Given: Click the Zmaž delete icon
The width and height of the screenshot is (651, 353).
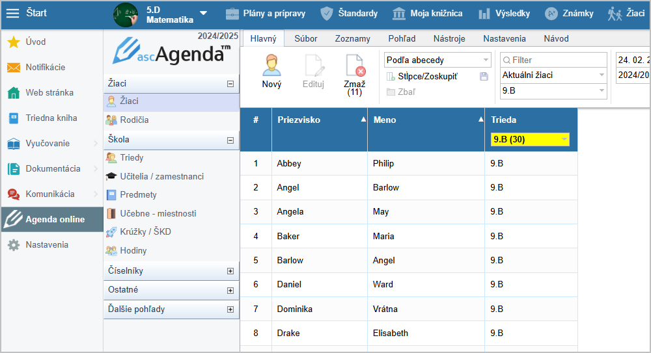Looking at the screenshot, I should tap(355, 67).
